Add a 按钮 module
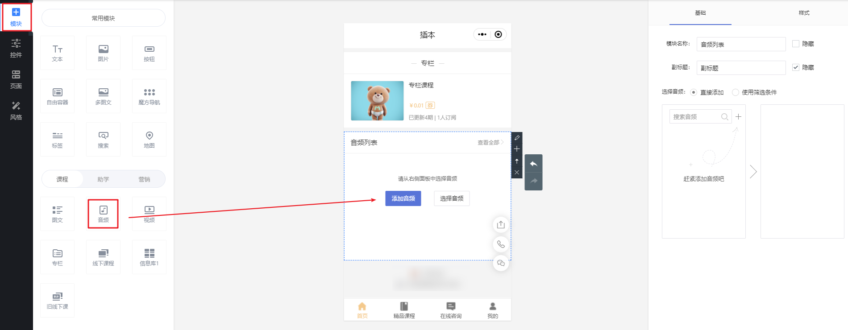Screen dimensions: 848x330 150,53
